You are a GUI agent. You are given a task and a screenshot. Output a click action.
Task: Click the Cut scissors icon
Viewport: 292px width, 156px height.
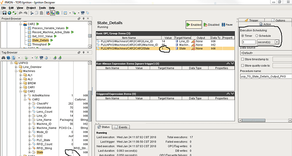32,13
